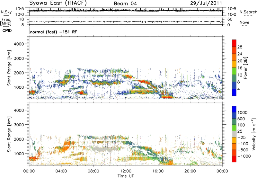Select the "N.Search" legend label
The height and width of the screenshot is (178, 257).
tap(248, 12)
